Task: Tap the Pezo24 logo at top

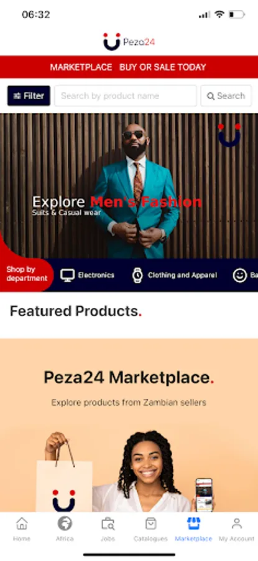Action: [x=129, y=42]
